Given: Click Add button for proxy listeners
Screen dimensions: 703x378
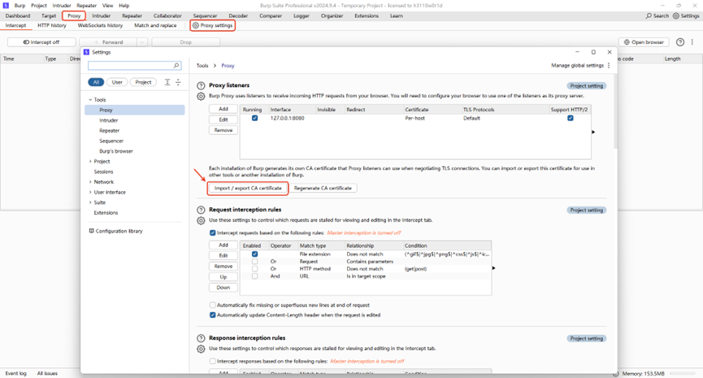Looking at the screenshot, I should click(223, 109).
